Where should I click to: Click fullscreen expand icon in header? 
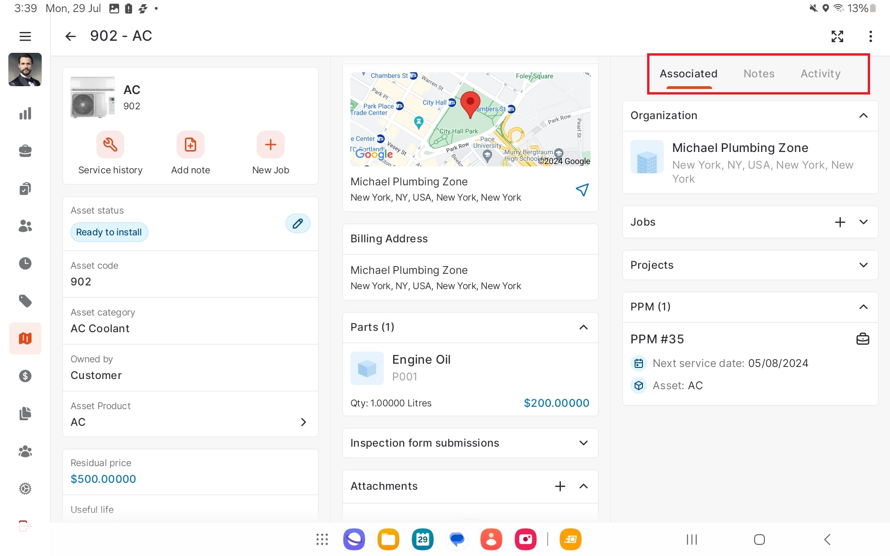837,36
